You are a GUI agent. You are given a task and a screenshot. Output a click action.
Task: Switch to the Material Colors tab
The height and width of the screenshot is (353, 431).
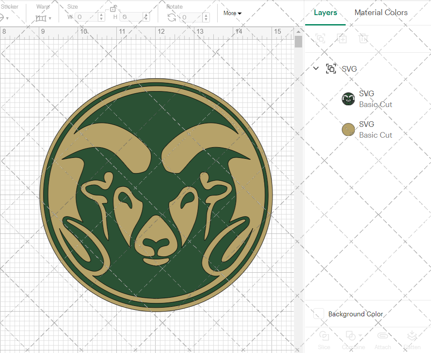click(x=381, y=13)
